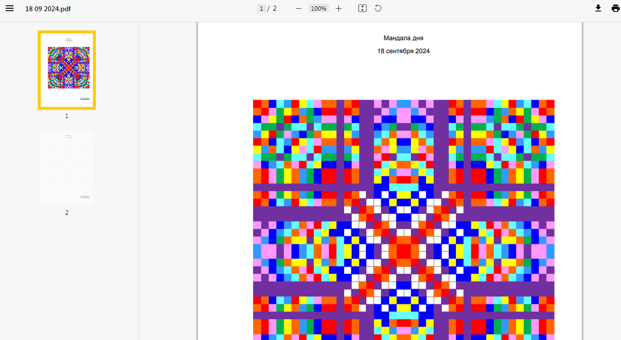Click the zoom out minus icon
Screen dimensions: 621x340
pos(299,8)
